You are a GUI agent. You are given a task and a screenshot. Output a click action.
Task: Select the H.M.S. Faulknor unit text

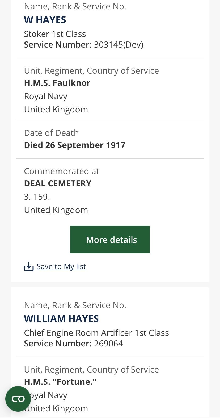57,83
